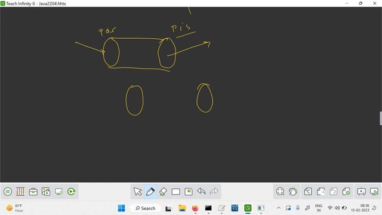
Task: Open the clock showing 15-02-2023
Action: click(360, 208)
